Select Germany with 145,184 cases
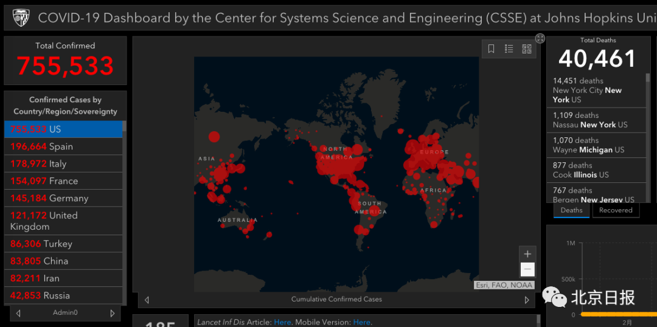The width and height of the screenshot is (657, 327). tap(63, 198)
